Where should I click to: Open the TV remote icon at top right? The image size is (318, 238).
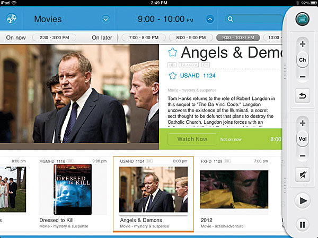pyautogui.click(x=302, y=19)
